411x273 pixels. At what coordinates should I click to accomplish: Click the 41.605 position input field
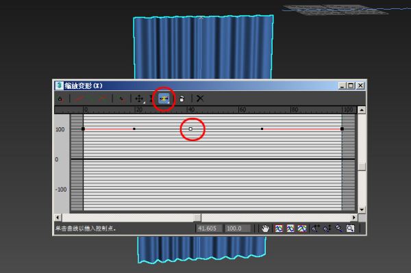point(209,229)
